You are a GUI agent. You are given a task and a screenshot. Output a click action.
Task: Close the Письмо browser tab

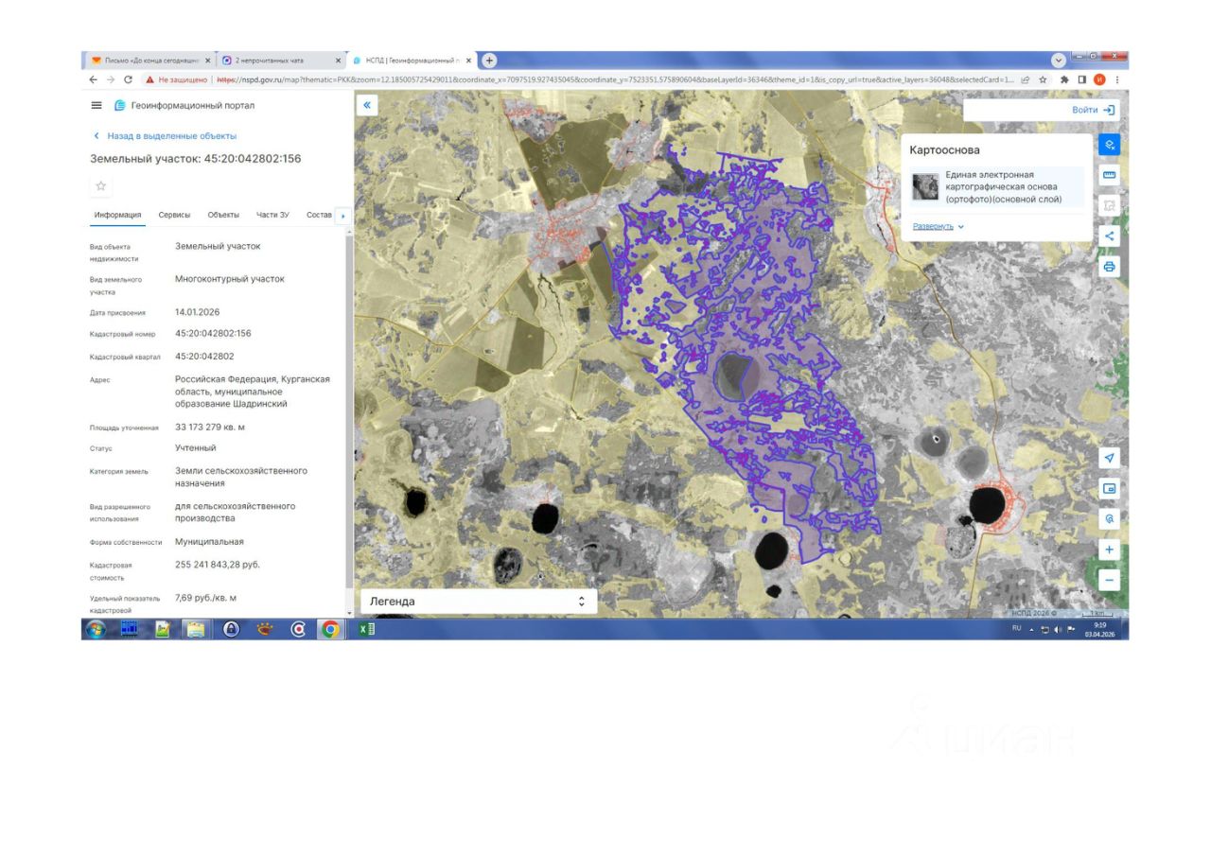tap(207, 61)
